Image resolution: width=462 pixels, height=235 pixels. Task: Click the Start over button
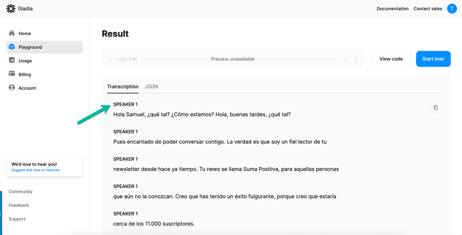[433, 59]
